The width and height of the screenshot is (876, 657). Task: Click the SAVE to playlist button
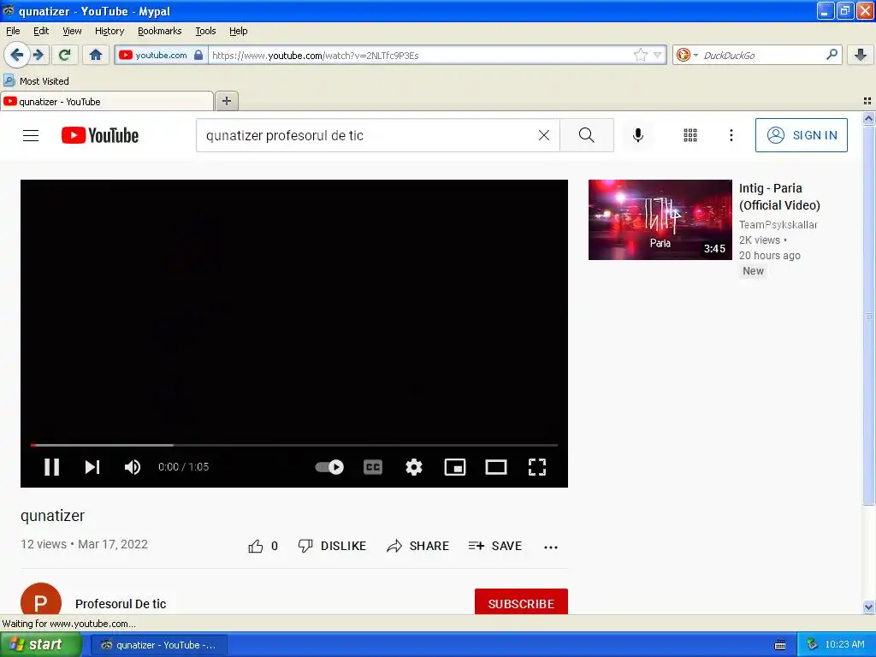(495, 546)
